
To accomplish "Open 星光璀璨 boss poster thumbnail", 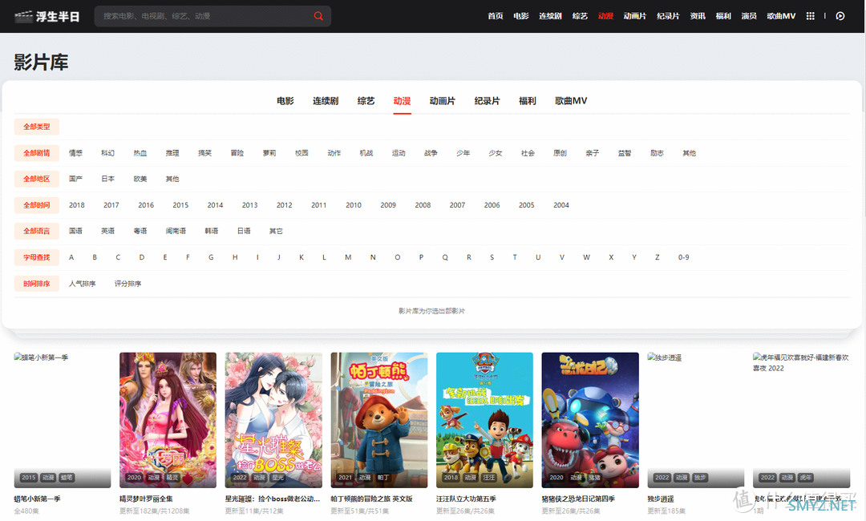I will [273, 420].
